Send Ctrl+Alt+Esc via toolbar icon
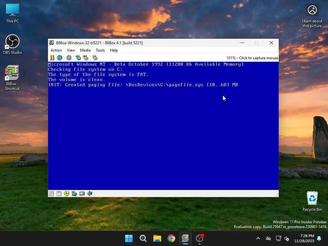The image size is (328, 246). point(86,58)
